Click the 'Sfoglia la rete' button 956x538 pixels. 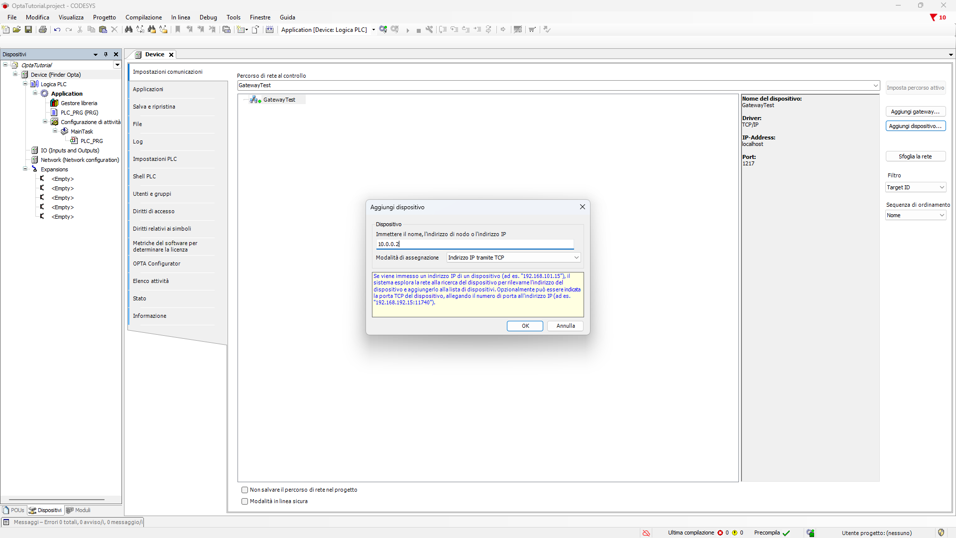(x=915, y=156)
